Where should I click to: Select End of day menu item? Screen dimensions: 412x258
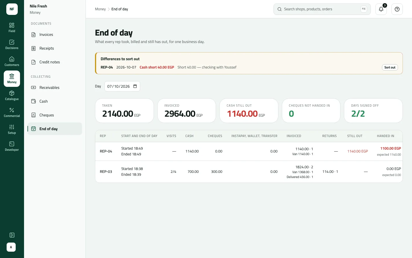[x=55, y=129]
